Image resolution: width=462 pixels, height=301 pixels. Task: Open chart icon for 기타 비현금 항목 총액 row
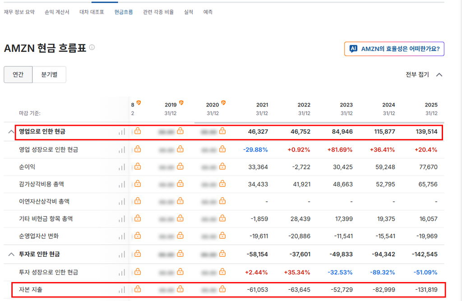(122, 219)
